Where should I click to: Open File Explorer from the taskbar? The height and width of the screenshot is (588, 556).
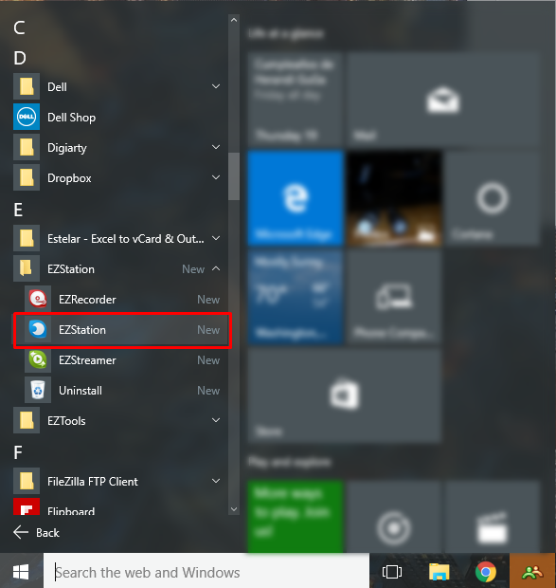439,572
